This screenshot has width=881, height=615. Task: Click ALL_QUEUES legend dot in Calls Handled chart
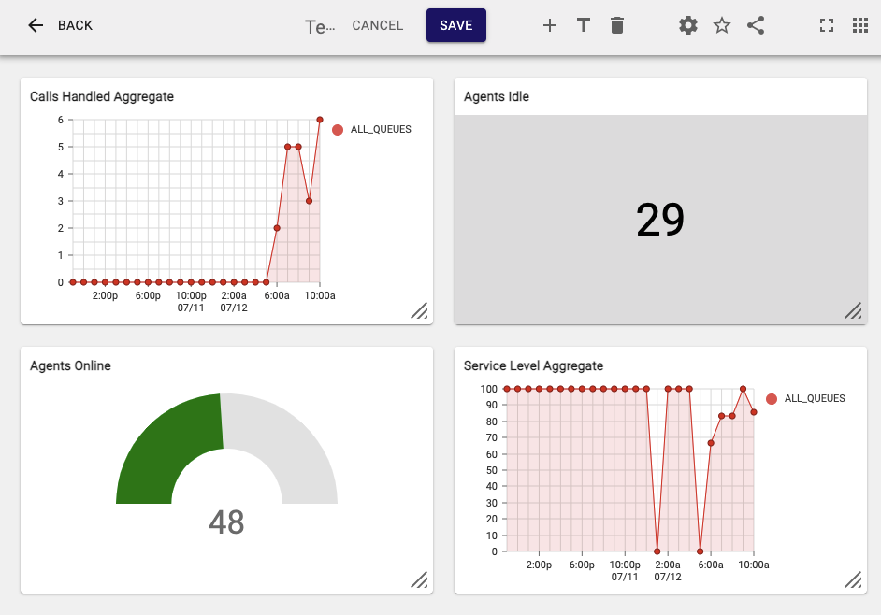click(338, 130)
